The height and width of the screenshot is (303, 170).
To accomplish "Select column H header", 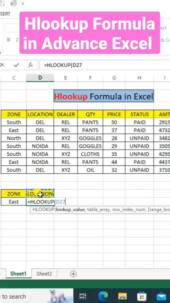I will [x=139, y=78].
